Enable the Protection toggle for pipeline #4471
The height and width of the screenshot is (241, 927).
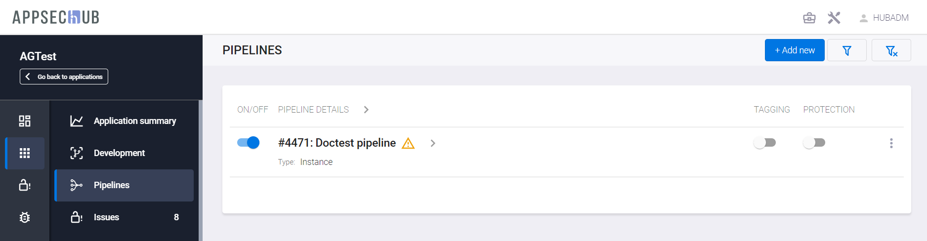814,143
